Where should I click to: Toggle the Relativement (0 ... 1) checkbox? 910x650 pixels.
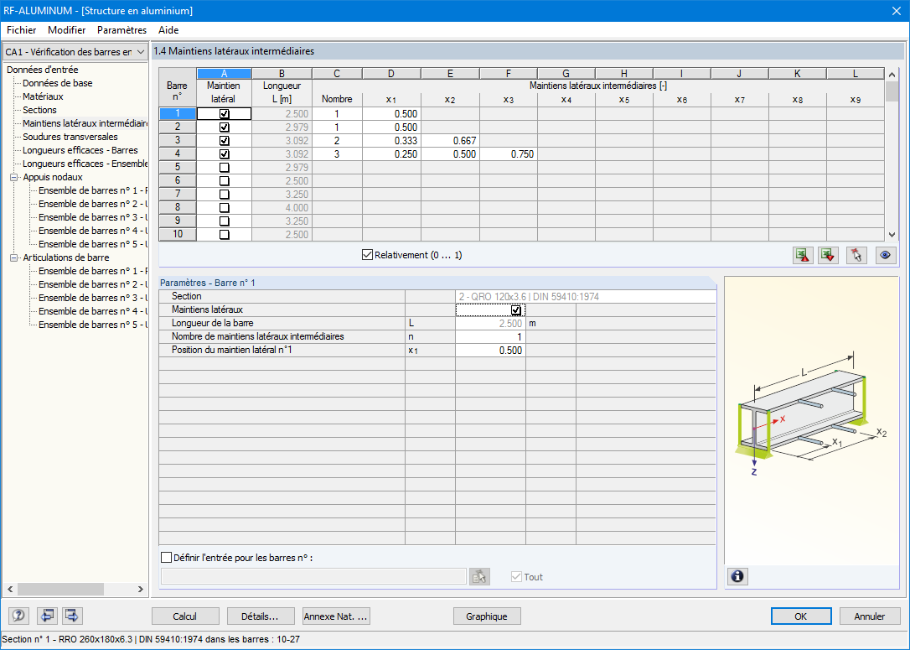[x=367, y=255]
